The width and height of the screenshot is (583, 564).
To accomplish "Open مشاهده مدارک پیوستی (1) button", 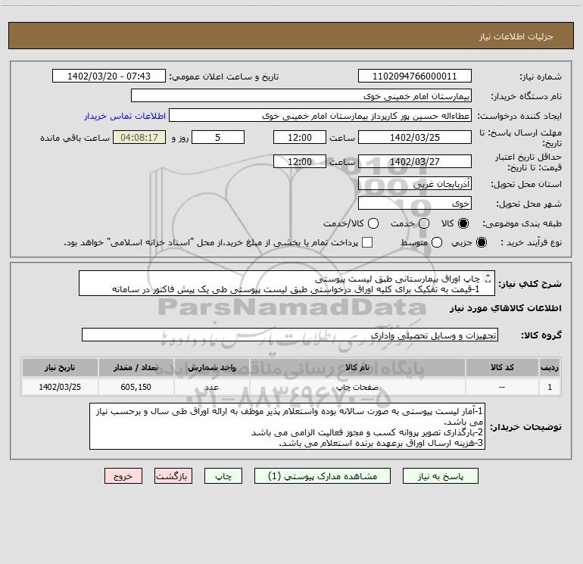I will click(x=323, y=476).
